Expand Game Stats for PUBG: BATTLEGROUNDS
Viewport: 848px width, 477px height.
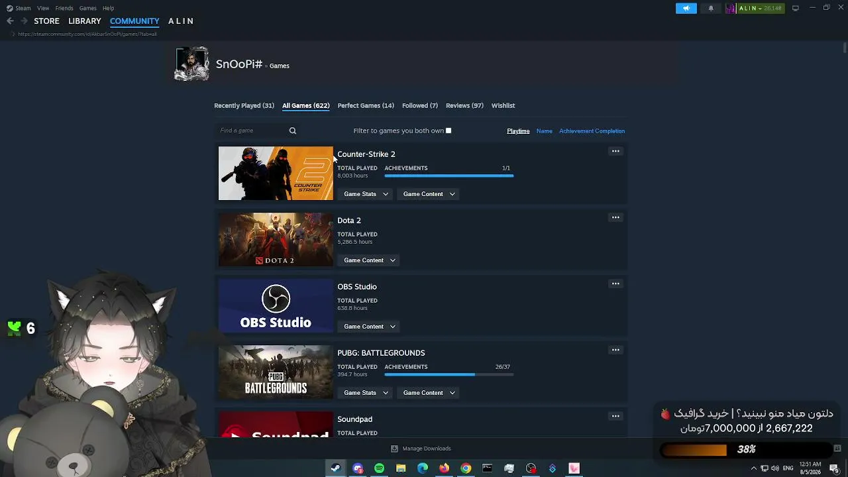[x=366, y=393]
